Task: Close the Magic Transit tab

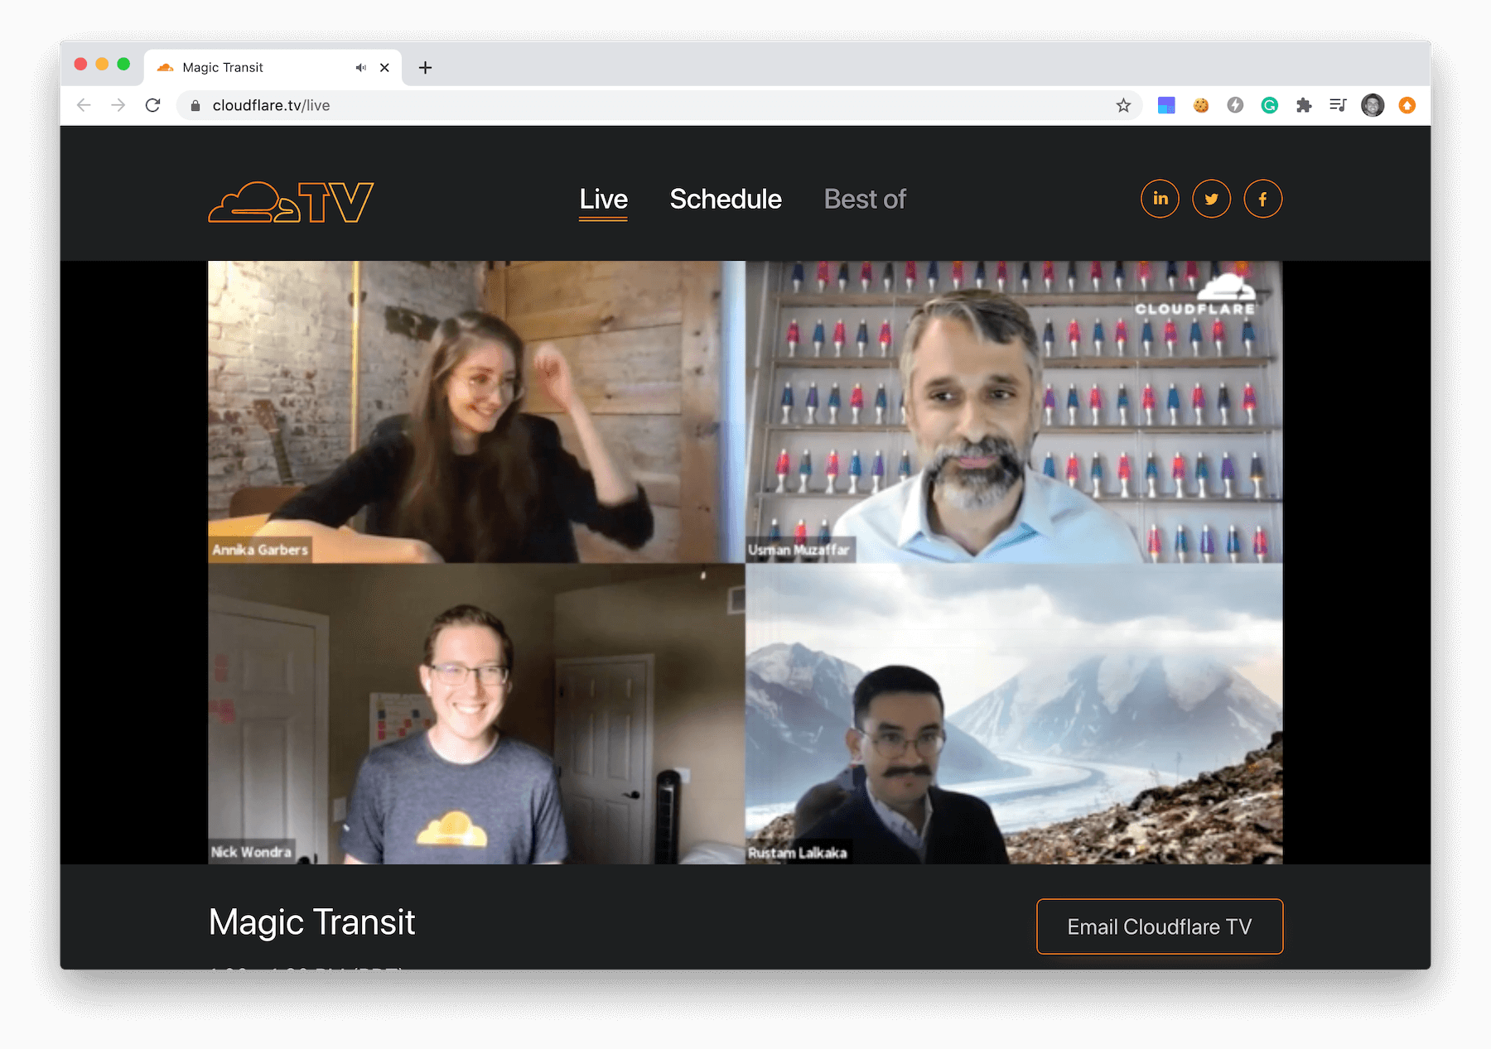Action: [x=384, y=68]
